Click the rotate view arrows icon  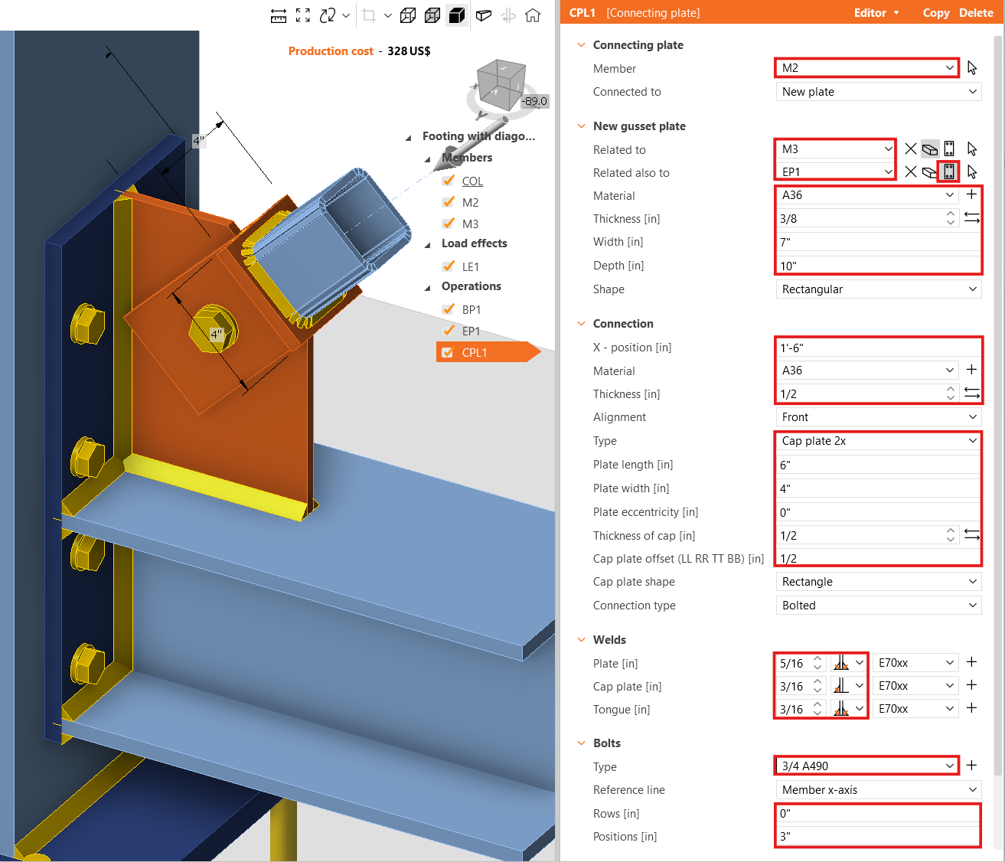[x=328, y=15]
